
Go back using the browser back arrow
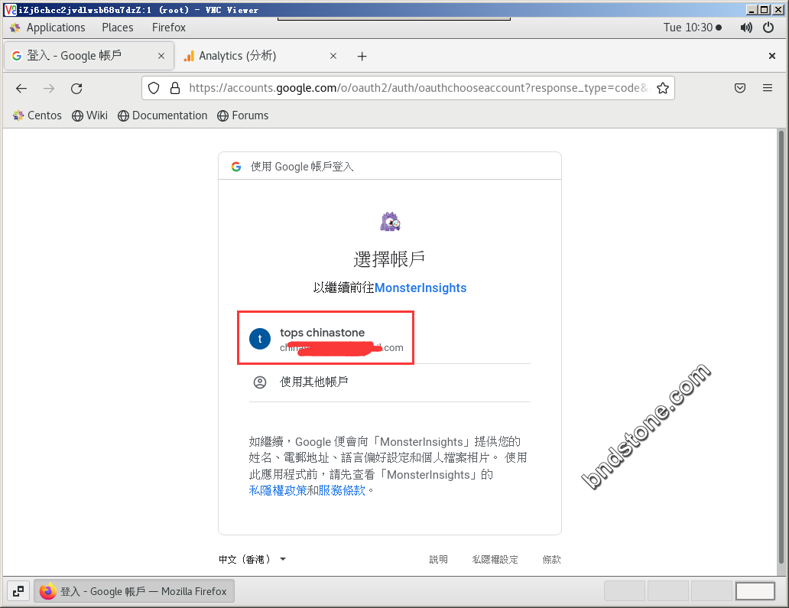coord(21,89)
